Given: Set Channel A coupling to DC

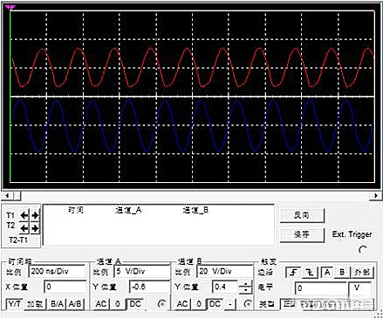Looking at the screenshot, I should click(x=135, y=304).
